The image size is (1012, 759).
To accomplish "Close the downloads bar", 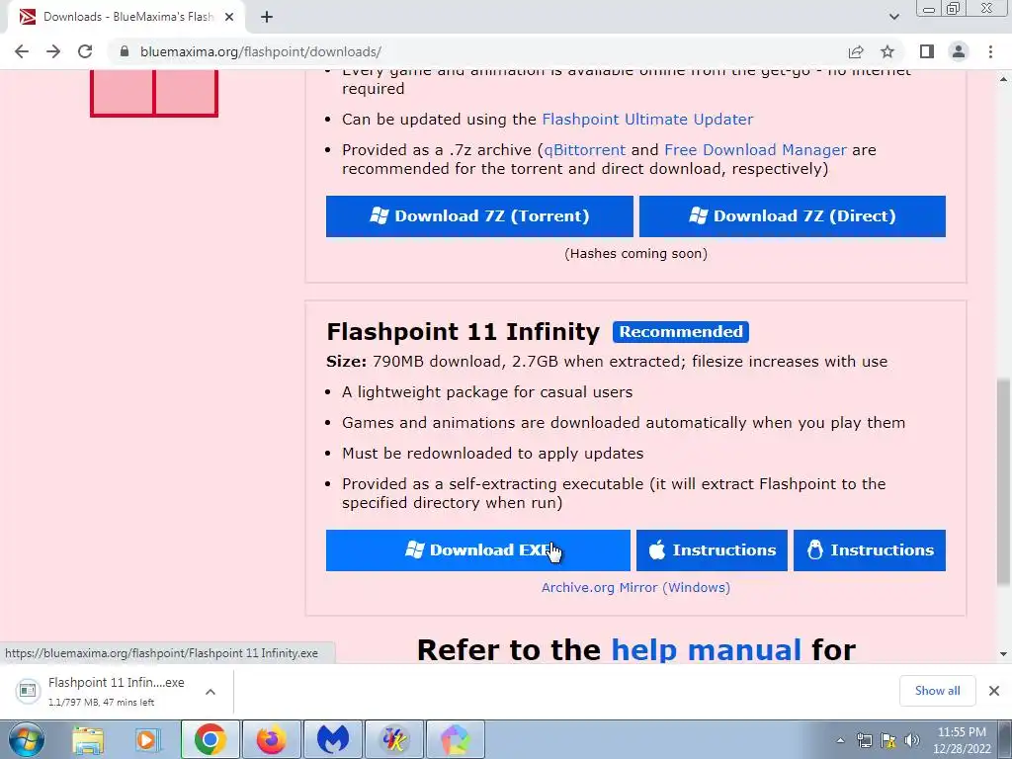I will (x=994, y=691).
